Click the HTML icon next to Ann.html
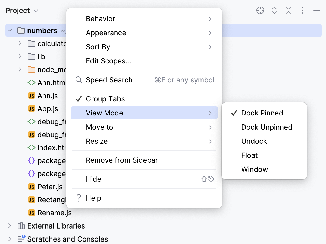 click(31, 82)
